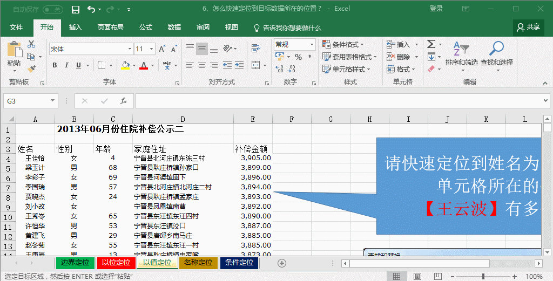Click increase decimal icon
Screen dimensions: 553x281
pyautogui.click(x=280, y=69)
